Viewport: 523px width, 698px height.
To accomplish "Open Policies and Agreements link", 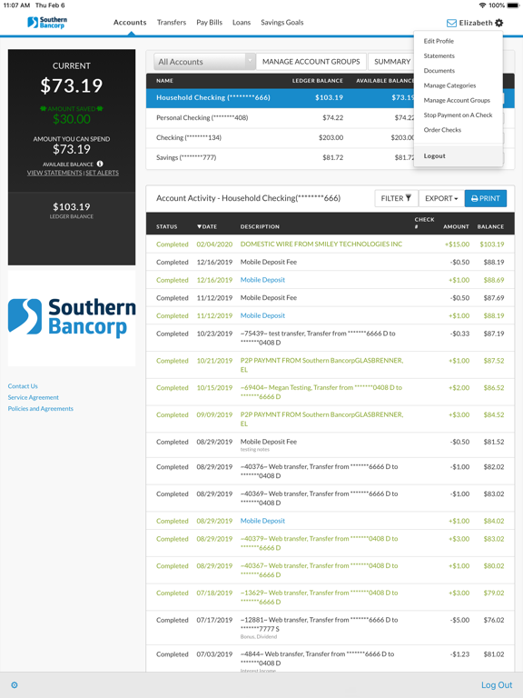I will pos(41,408).
